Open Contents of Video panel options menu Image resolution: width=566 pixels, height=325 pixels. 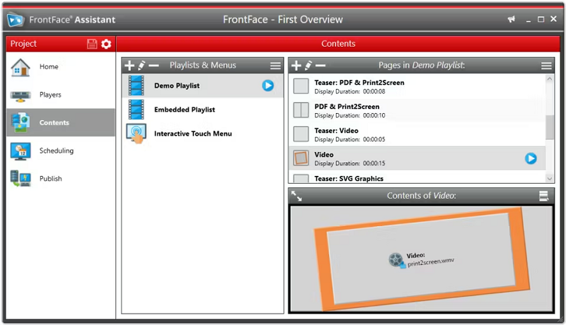click(x=543, y=196)
